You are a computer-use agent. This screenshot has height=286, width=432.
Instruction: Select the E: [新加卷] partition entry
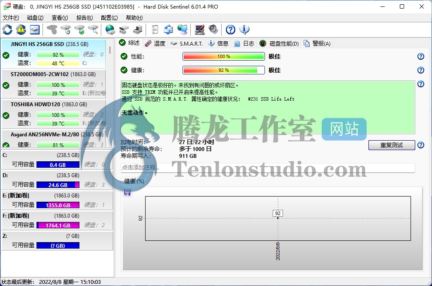(x=57, y=200)
